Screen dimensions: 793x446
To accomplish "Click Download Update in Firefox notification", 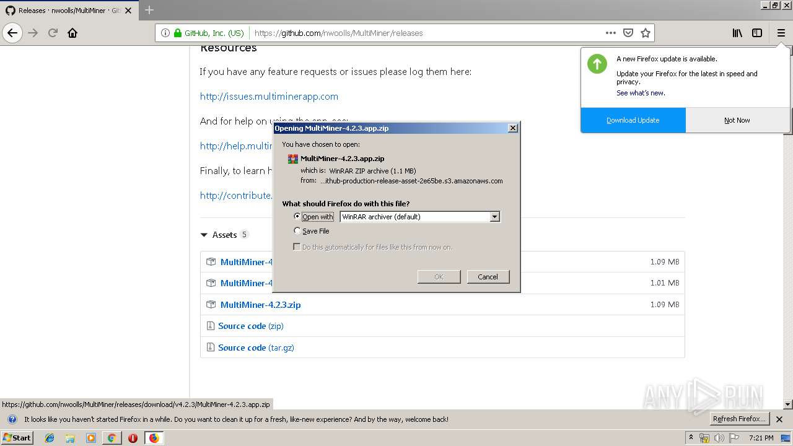I will (633, 120).
